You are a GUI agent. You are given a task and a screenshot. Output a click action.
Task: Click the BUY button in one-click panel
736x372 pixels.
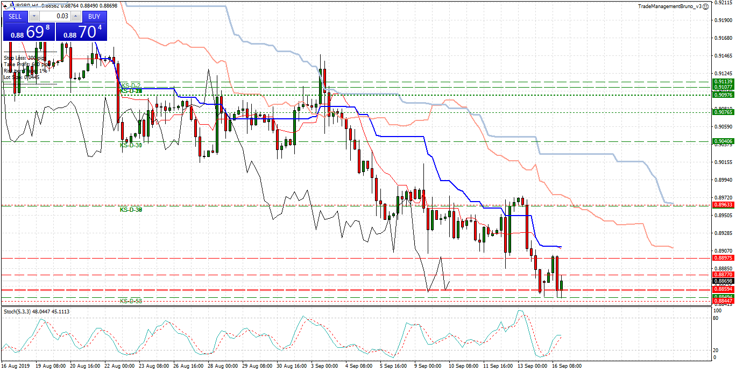click(x=94, y=17)
